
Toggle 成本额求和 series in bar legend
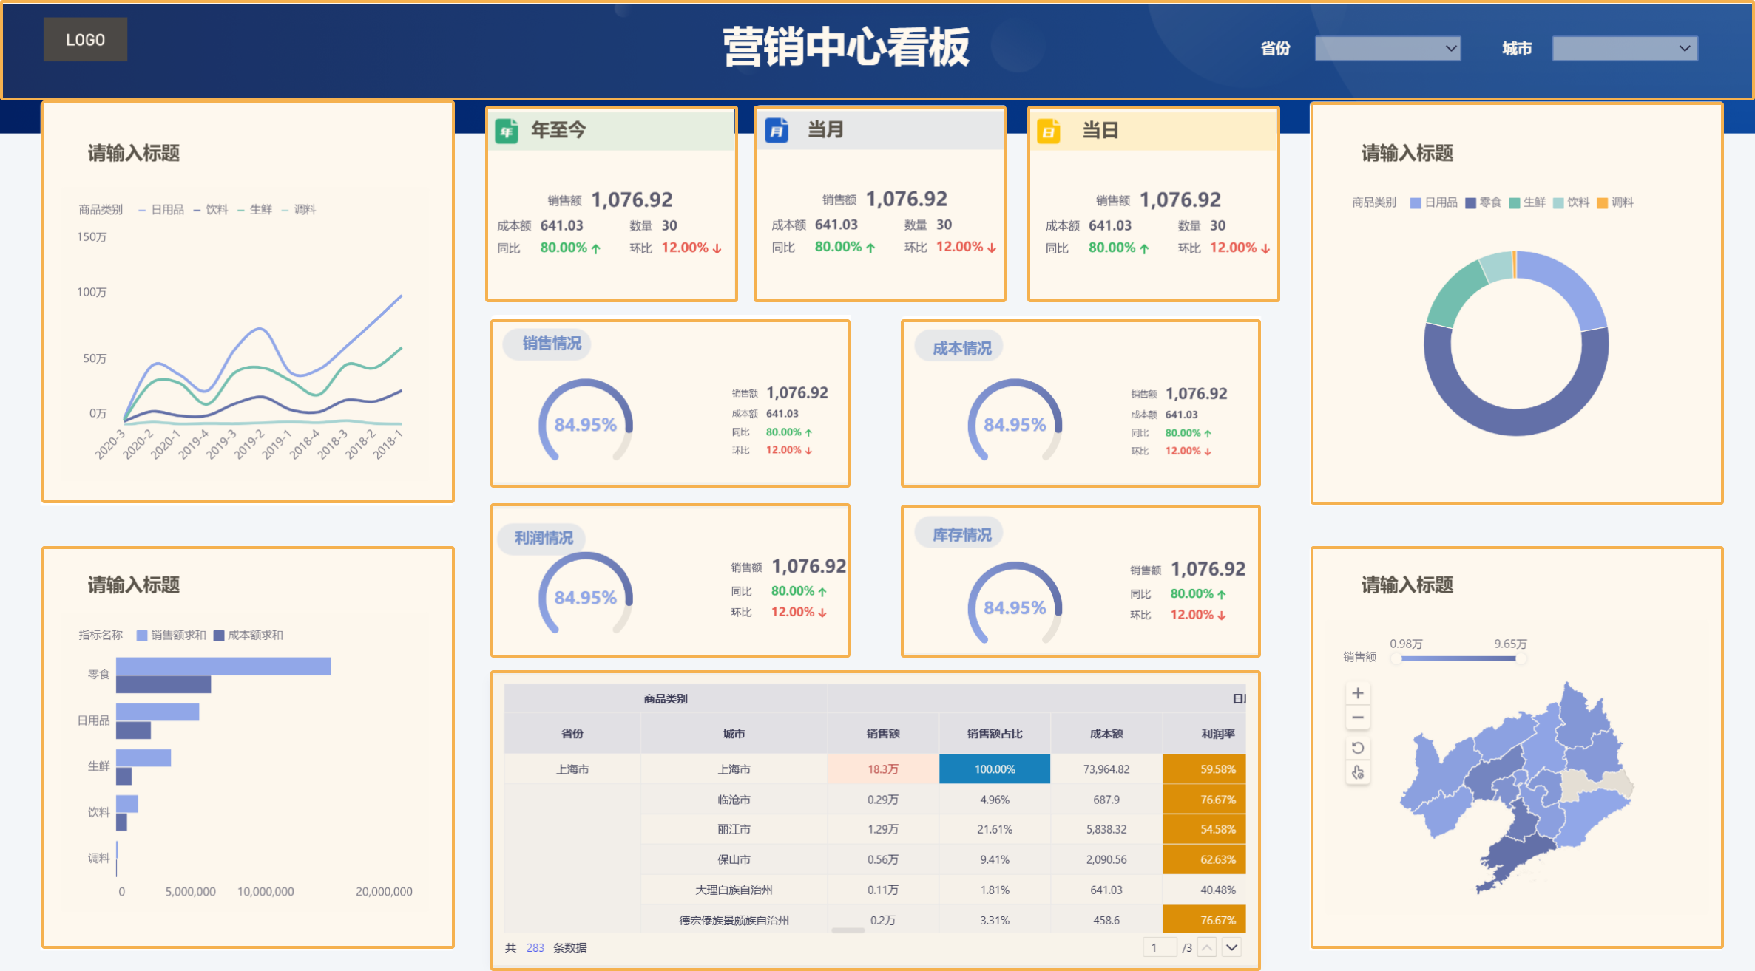tap(248, 636)
